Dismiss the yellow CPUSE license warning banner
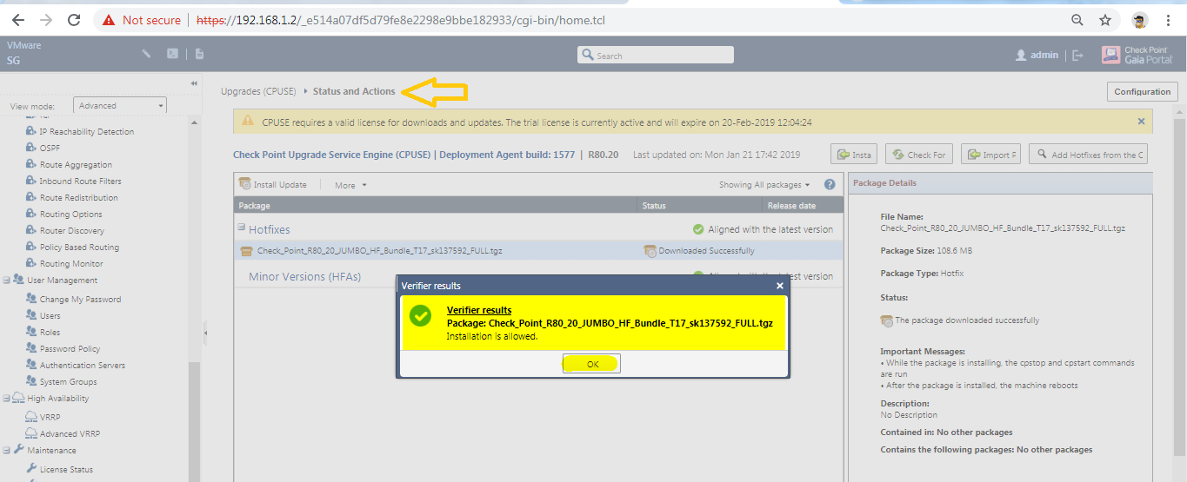The image size is (1187, 482). coord(1141,122)
